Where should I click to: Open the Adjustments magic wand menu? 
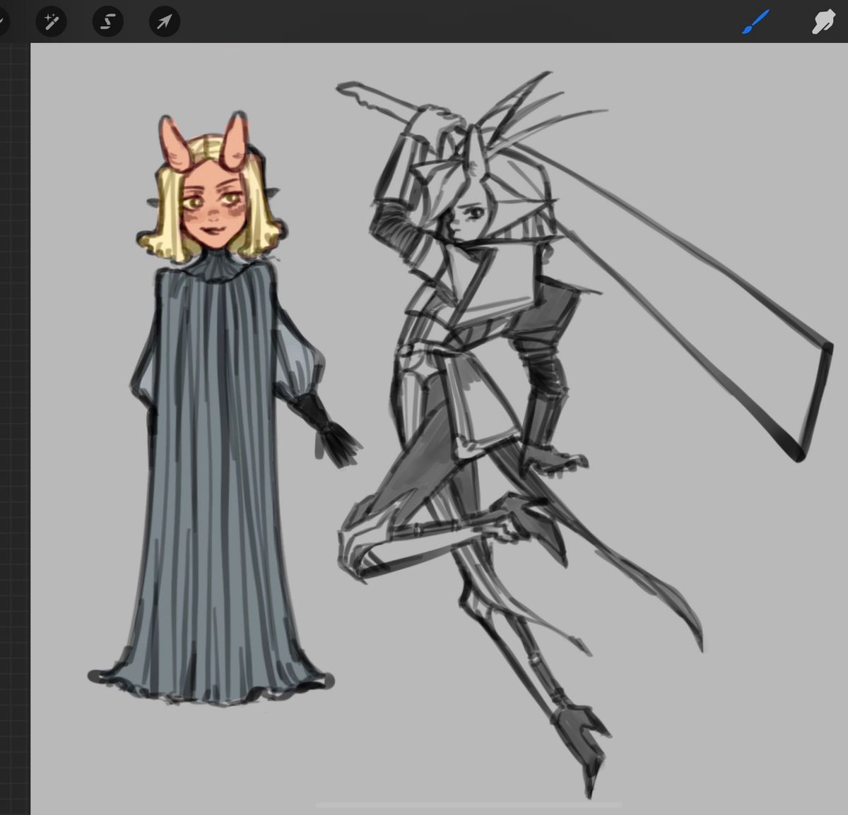click(x=51, y=22)
